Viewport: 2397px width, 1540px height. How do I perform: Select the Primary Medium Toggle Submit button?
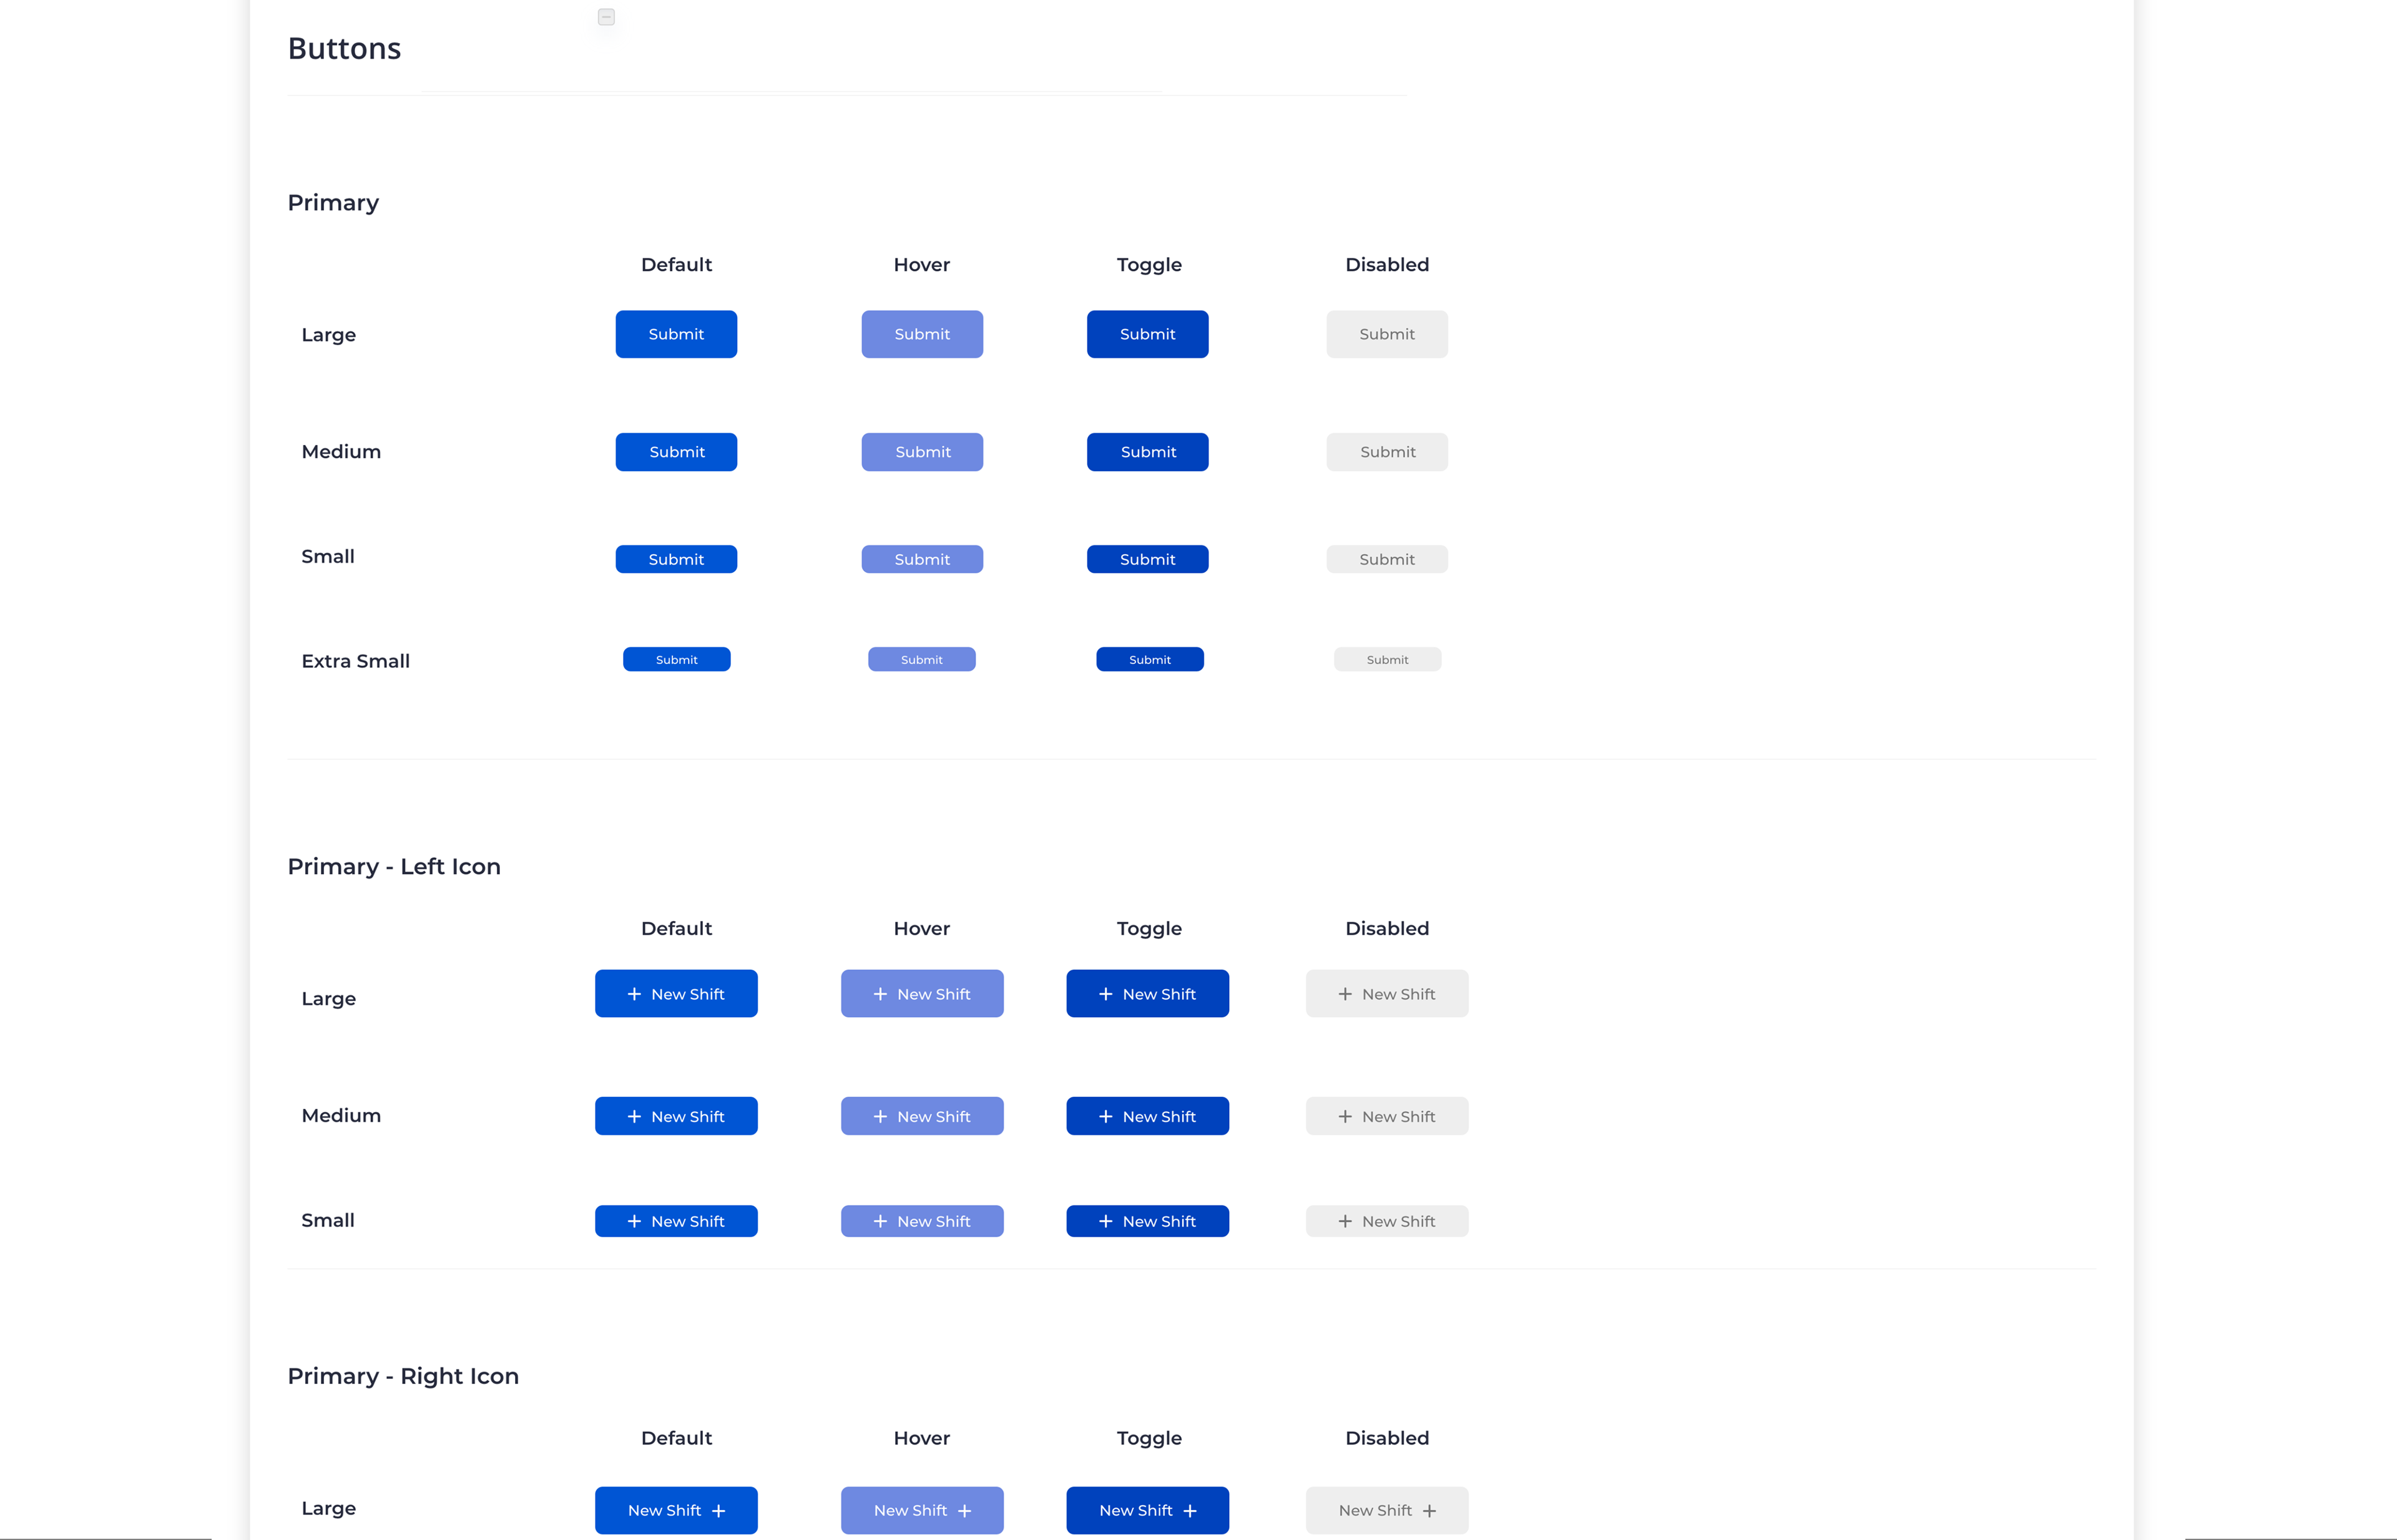[x=1147, y=452]
